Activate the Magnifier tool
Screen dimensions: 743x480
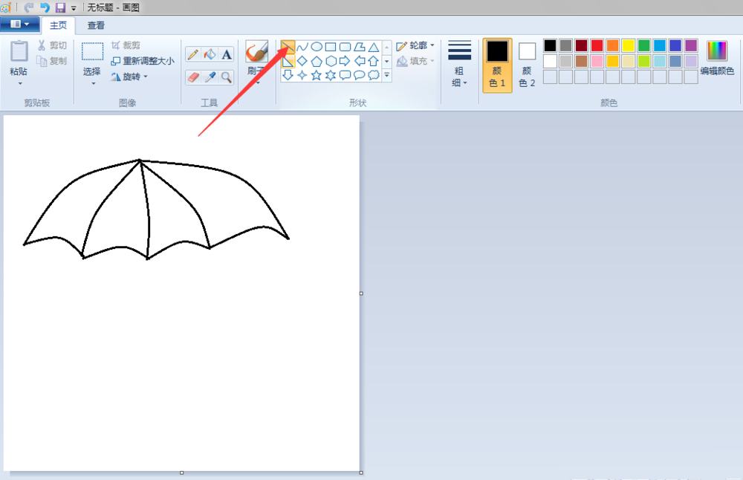[227, 77]
